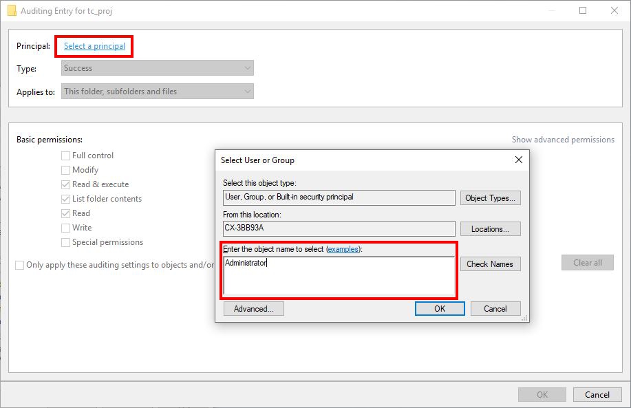
Task: Click the Check Names button
Action: click(490, 264)
